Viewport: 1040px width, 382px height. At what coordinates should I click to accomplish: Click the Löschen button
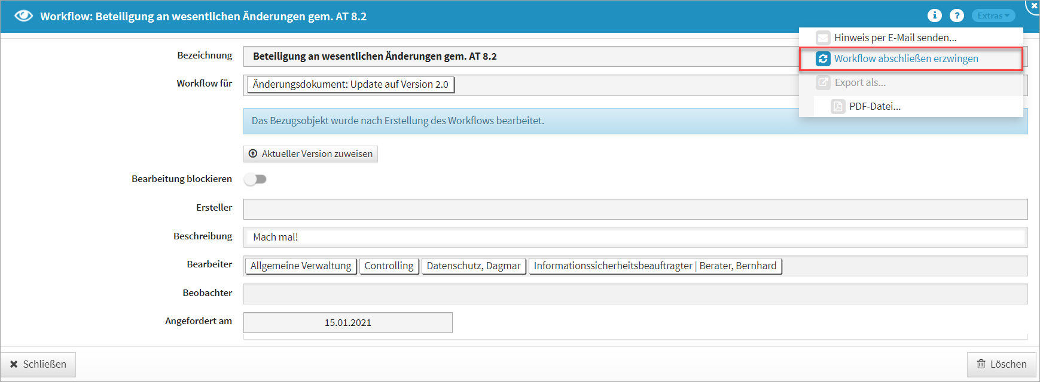(x=1001, y=365)
